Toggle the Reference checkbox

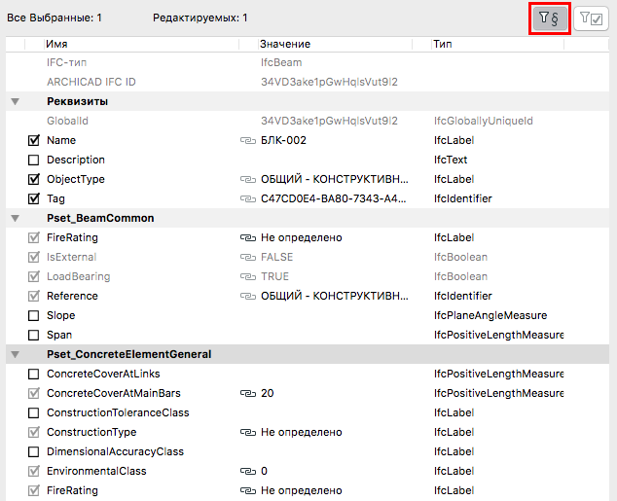[x=34, y=296]
